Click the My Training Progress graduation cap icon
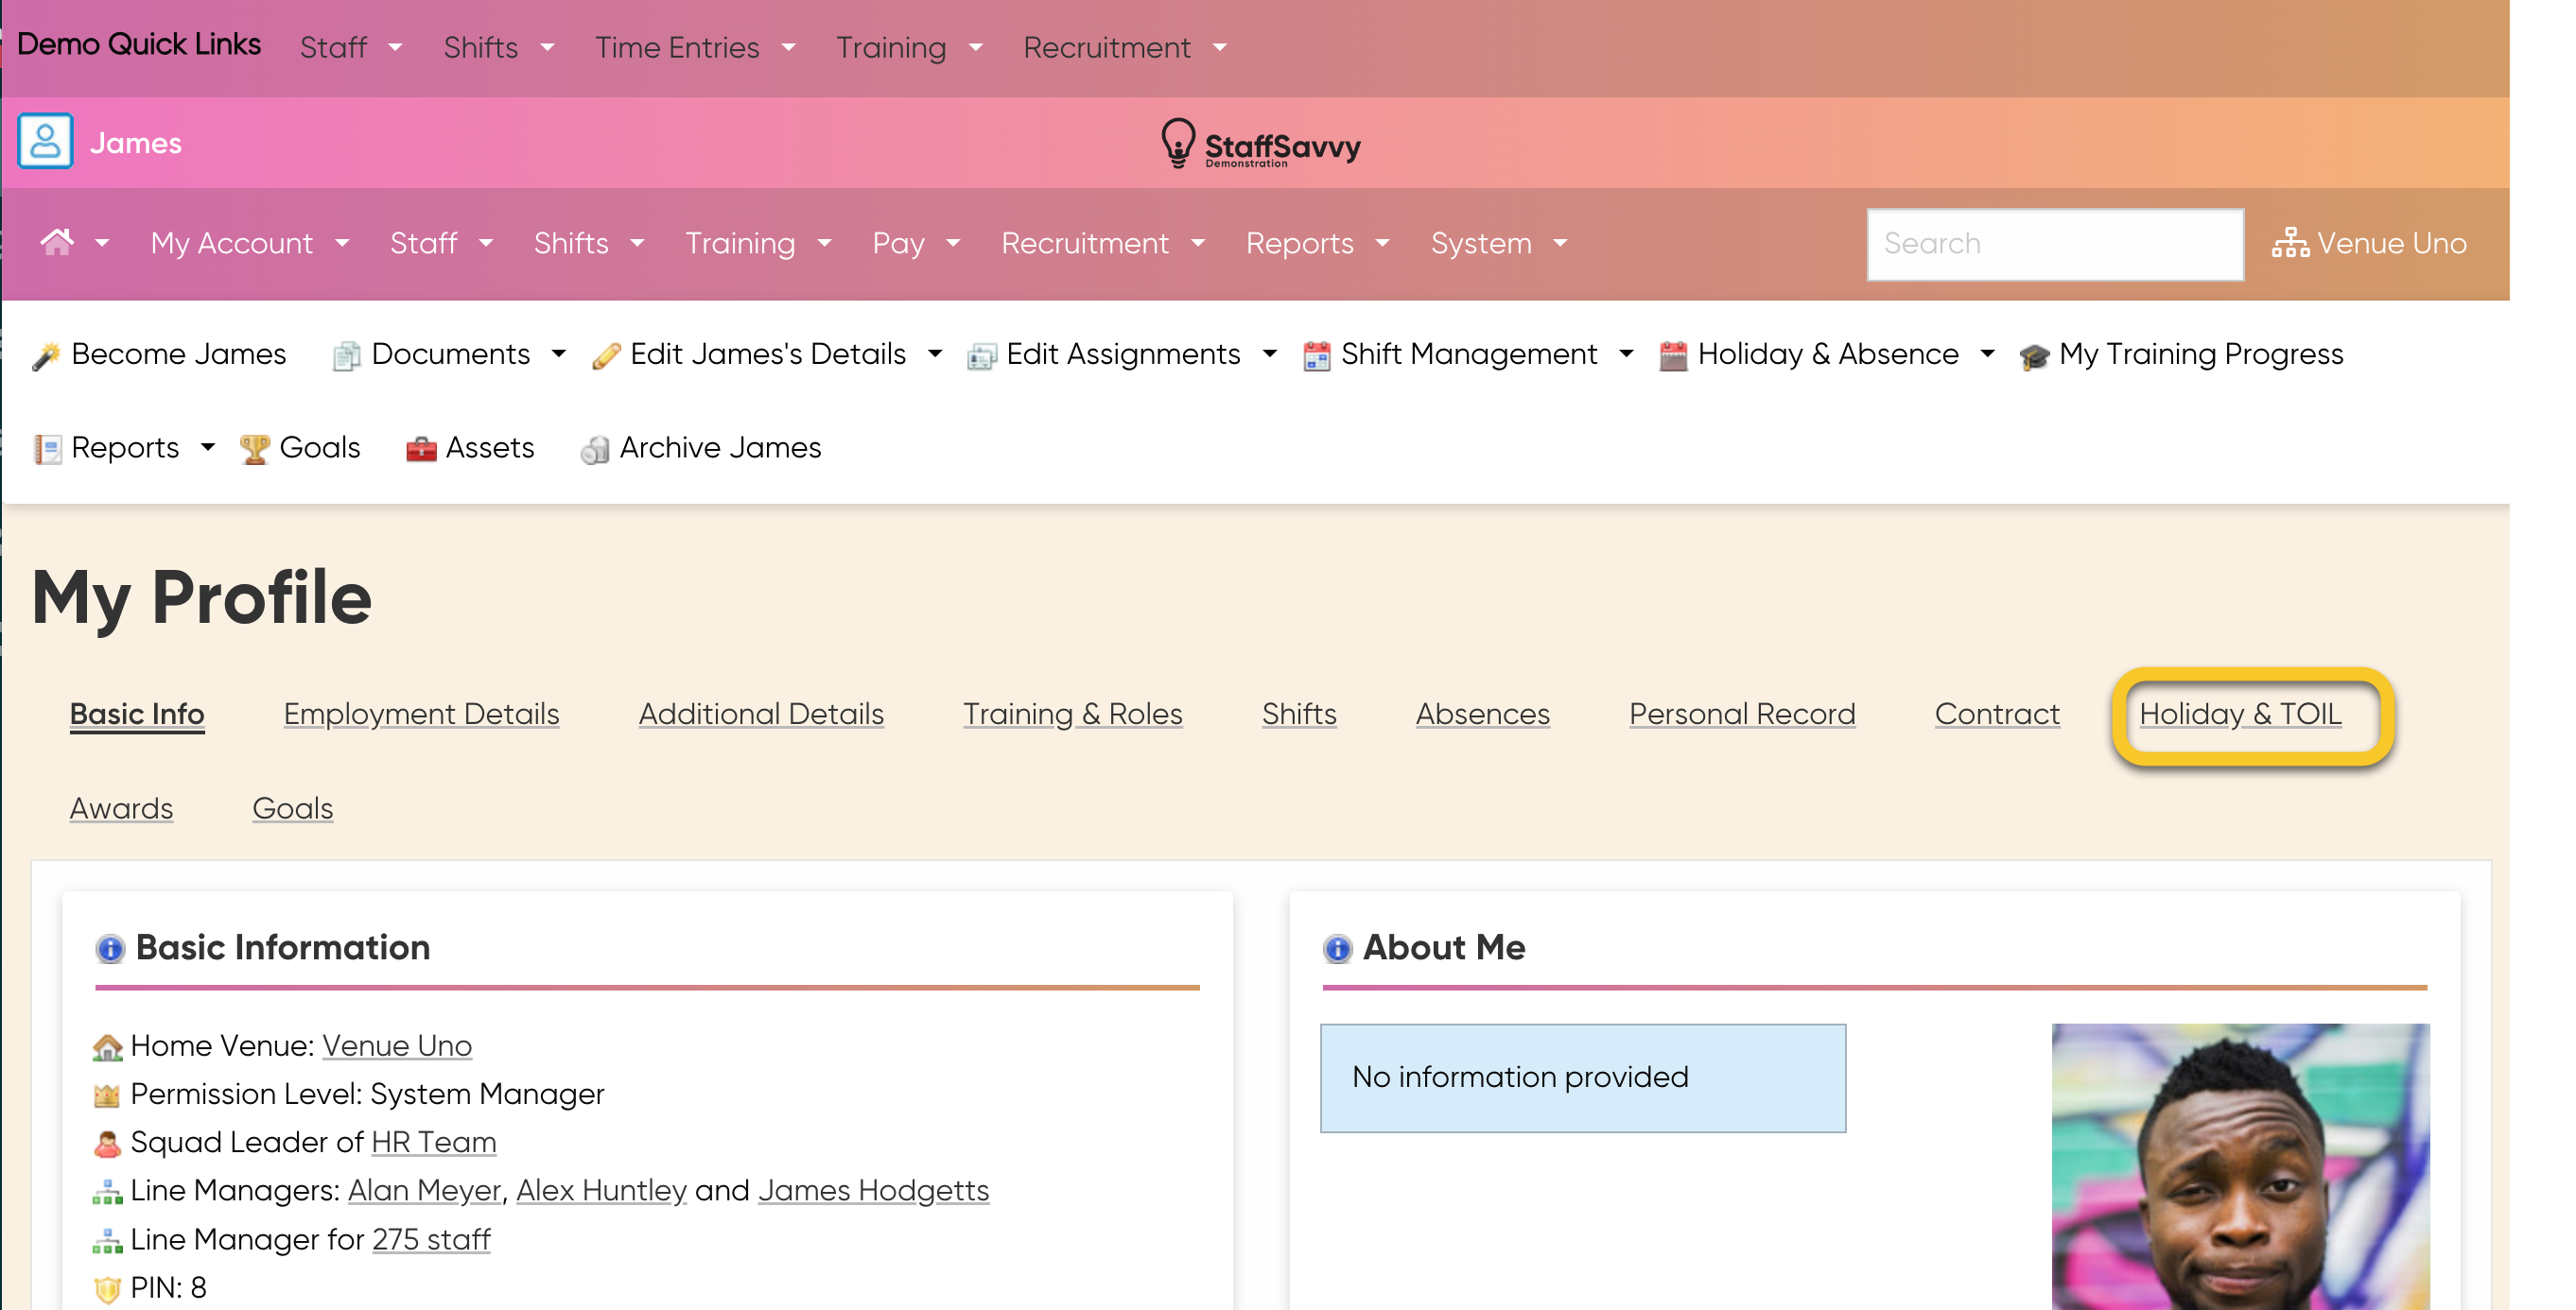2576x1310 pixels. pos(2034,355)
